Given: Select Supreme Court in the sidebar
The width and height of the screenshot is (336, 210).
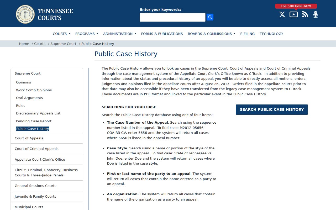Looking at the screenshot, I should 28,73.
